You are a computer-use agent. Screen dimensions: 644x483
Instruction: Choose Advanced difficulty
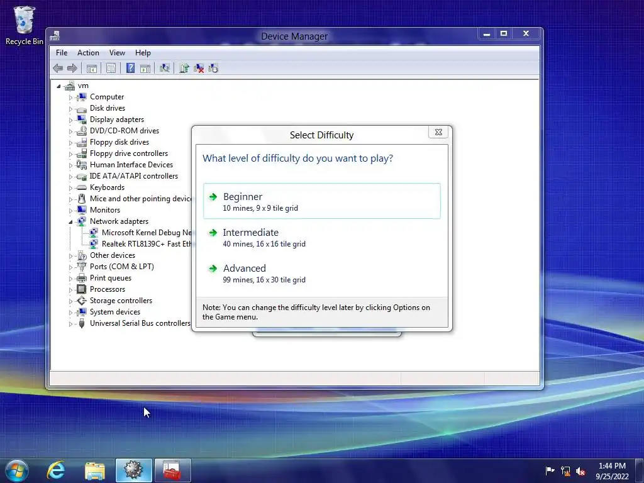point(321,273)
